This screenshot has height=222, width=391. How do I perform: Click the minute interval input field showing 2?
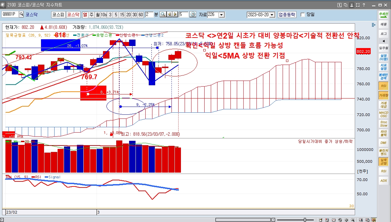point(149,15)
